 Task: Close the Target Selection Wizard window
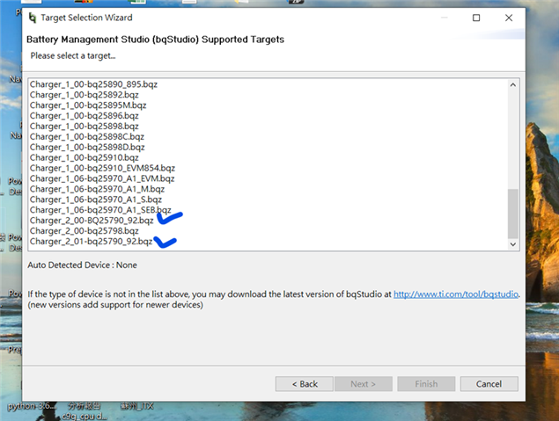click(x=509, y=18)
